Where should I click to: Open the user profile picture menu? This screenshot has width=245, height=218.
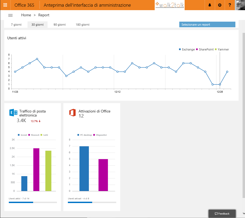[x=240, y=5]
